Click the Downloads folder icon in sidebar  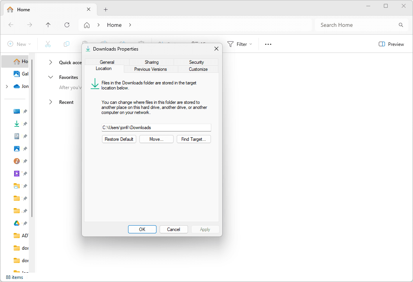click(x=17, y=124)
